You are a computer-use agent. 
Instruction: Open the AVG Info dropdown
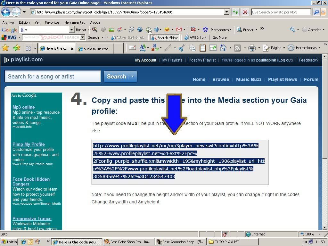click(206, 37)
